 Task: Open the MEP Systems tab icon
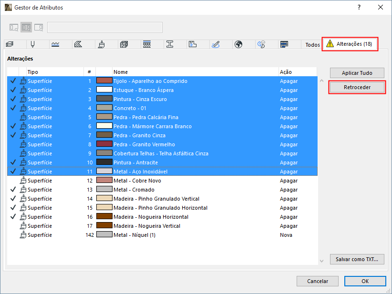pos(216,44)
